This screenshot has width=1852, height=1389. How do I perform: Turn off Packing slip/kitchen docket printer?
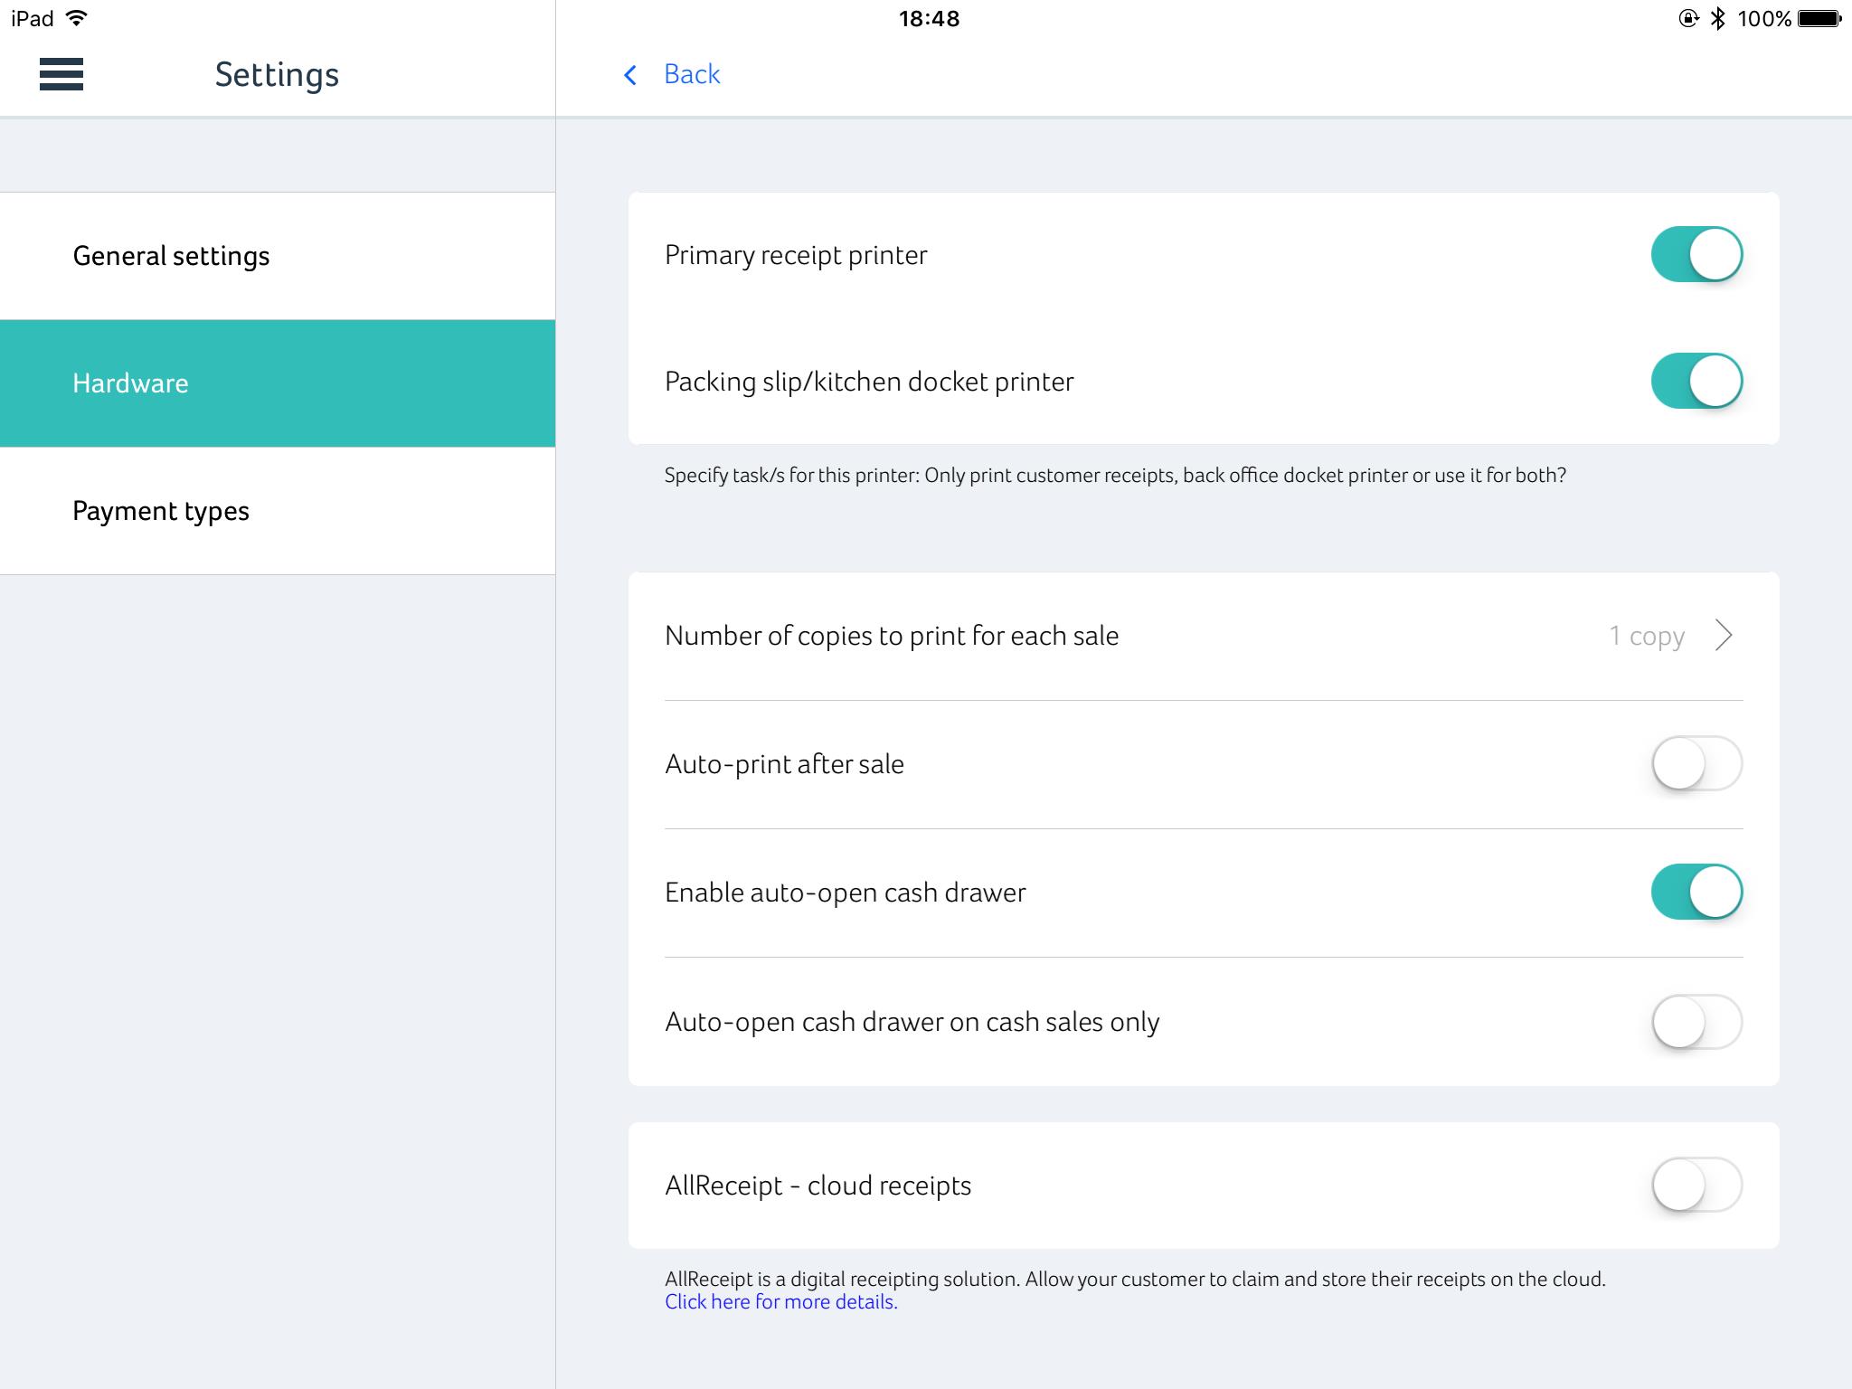(x=1696, y=381)
